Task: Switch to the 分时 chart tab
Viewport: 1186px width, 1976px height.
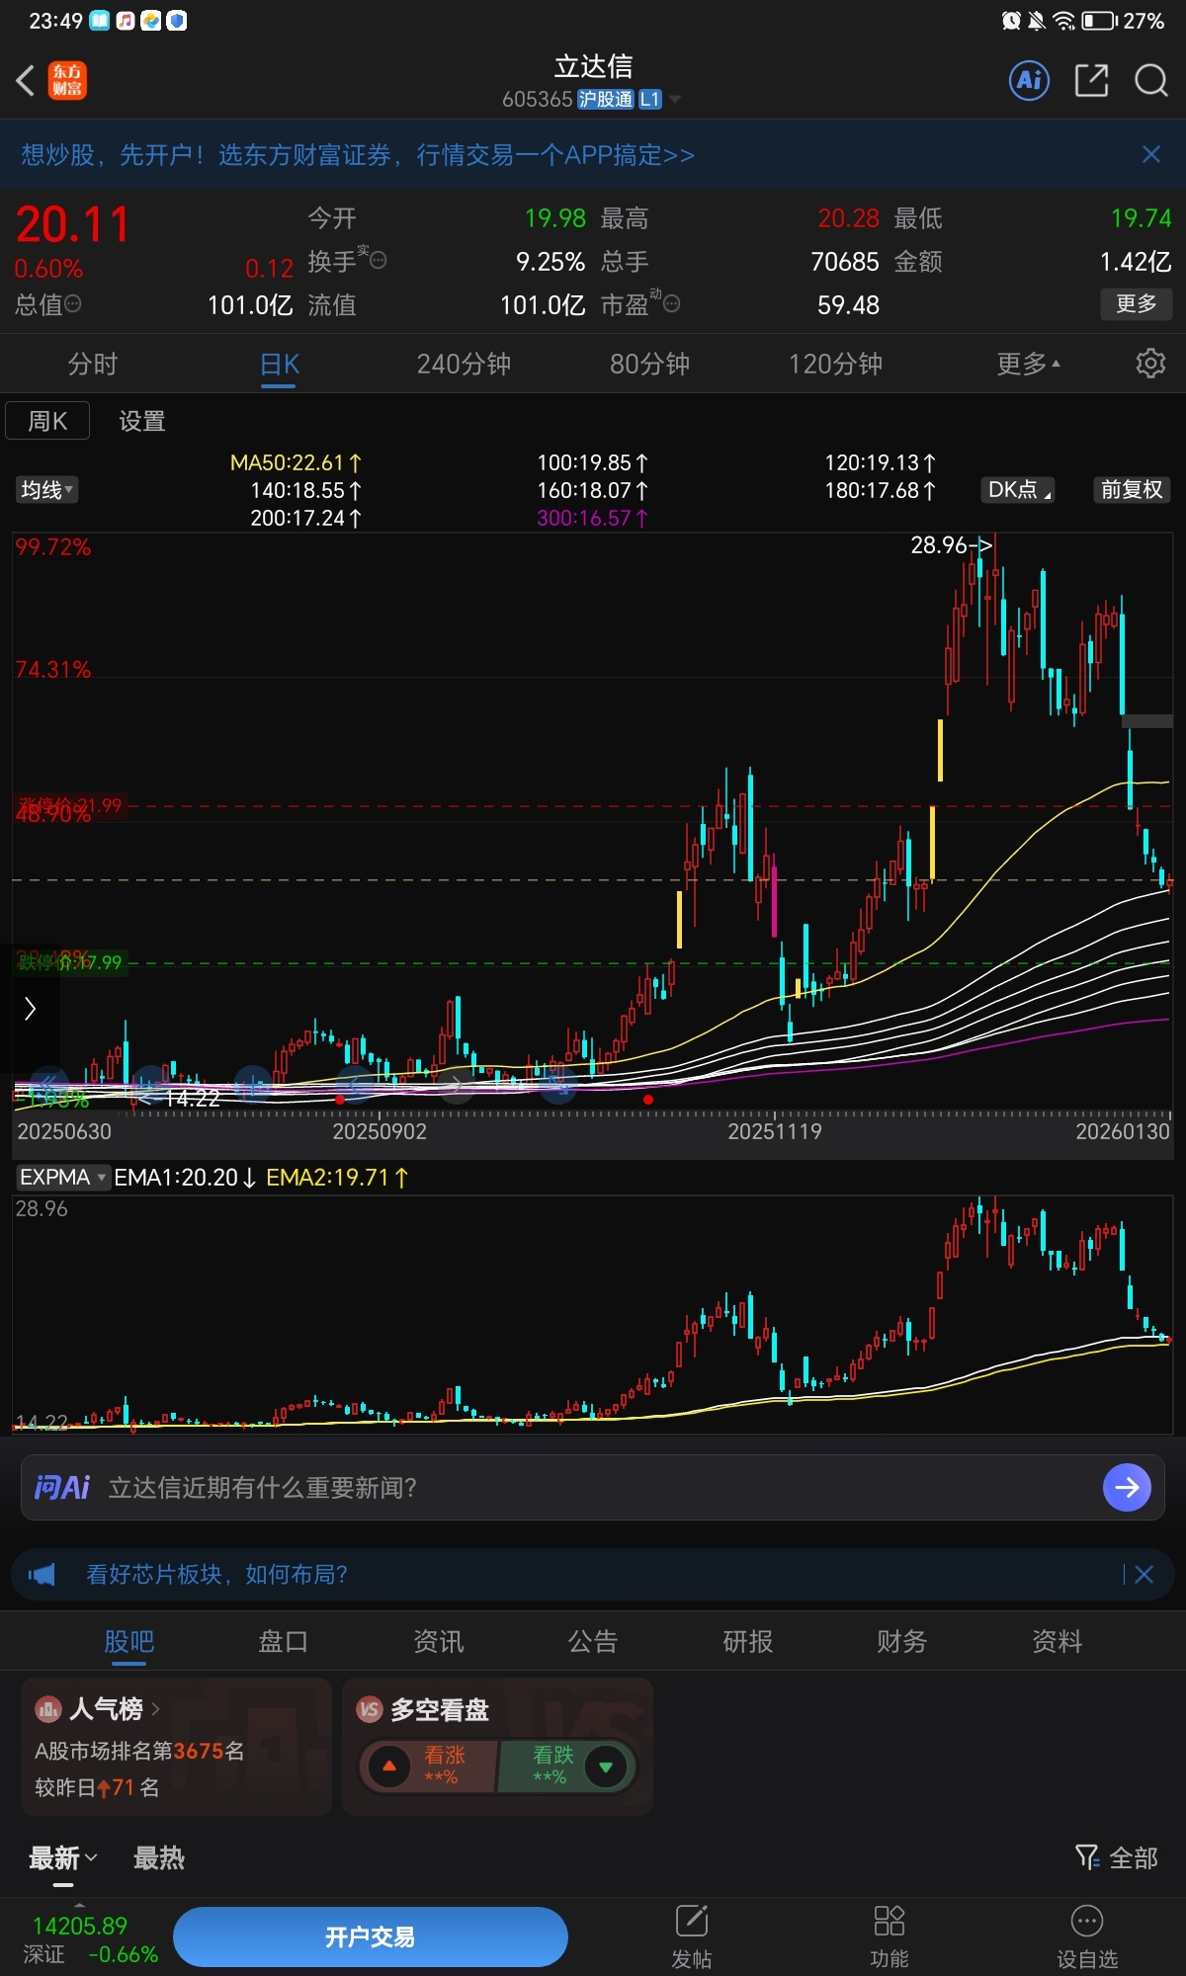Action: (x=93, y=364)
